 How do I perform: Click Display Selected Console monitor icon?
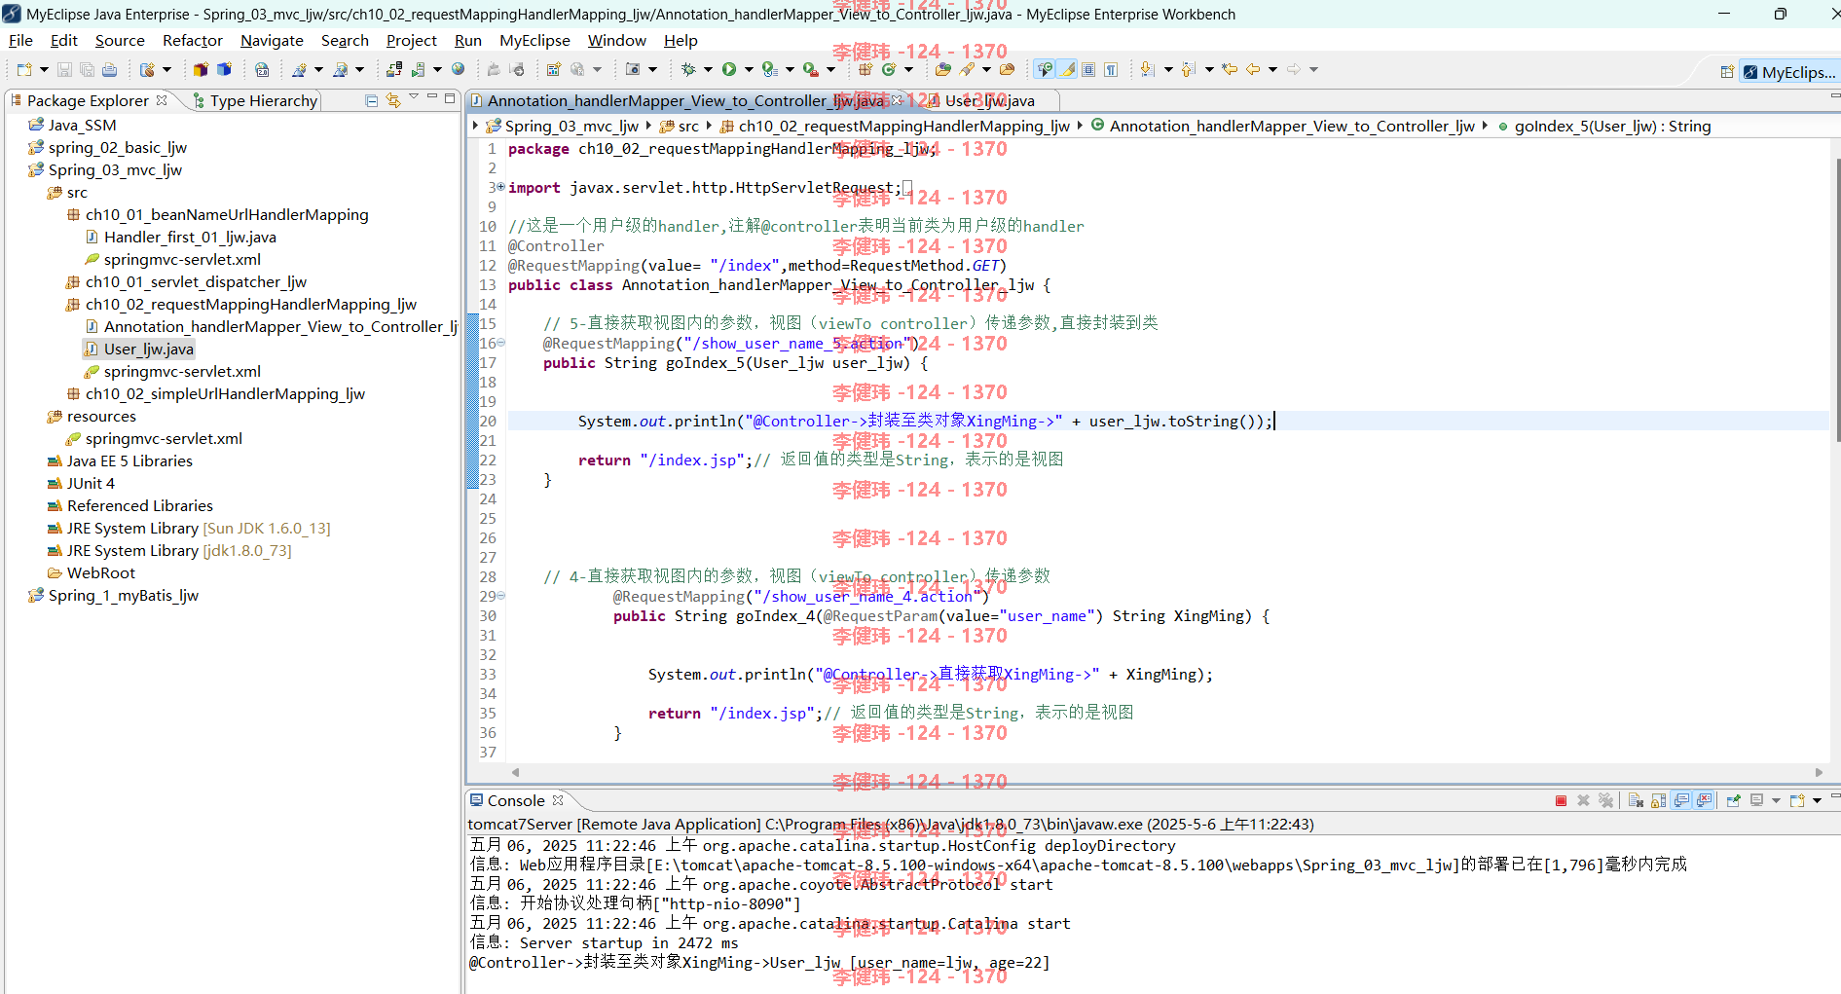click(x=1756, y=800)
